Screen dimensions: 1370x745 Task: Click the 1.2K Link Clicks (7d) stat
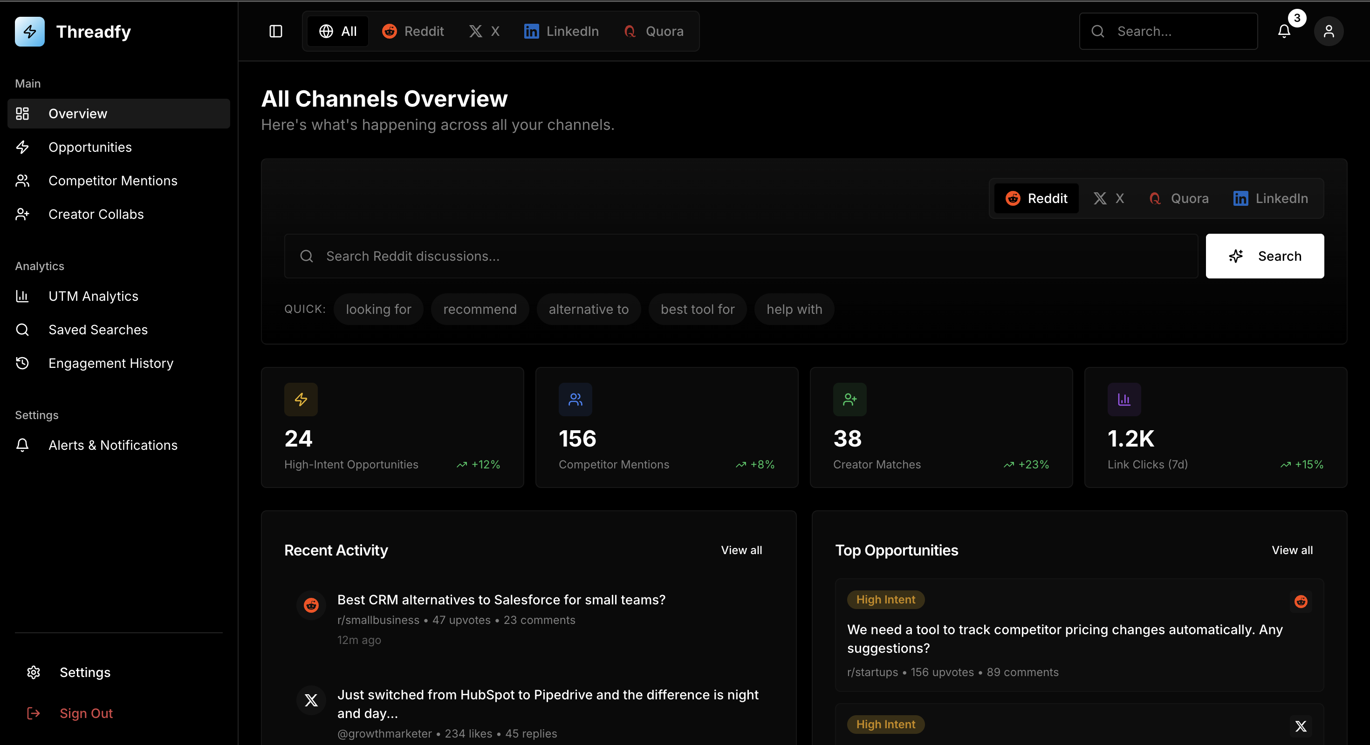[x=1216, y=427]
